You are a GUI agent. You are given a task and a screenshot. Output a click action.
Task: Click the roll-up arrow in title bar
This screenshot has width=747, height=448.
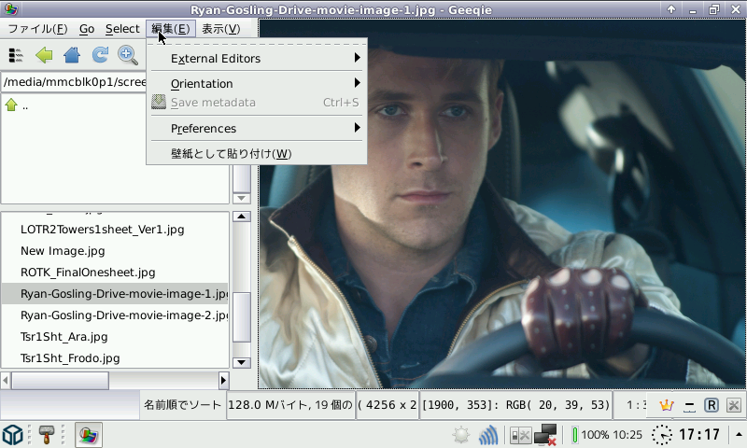(670, 9)
